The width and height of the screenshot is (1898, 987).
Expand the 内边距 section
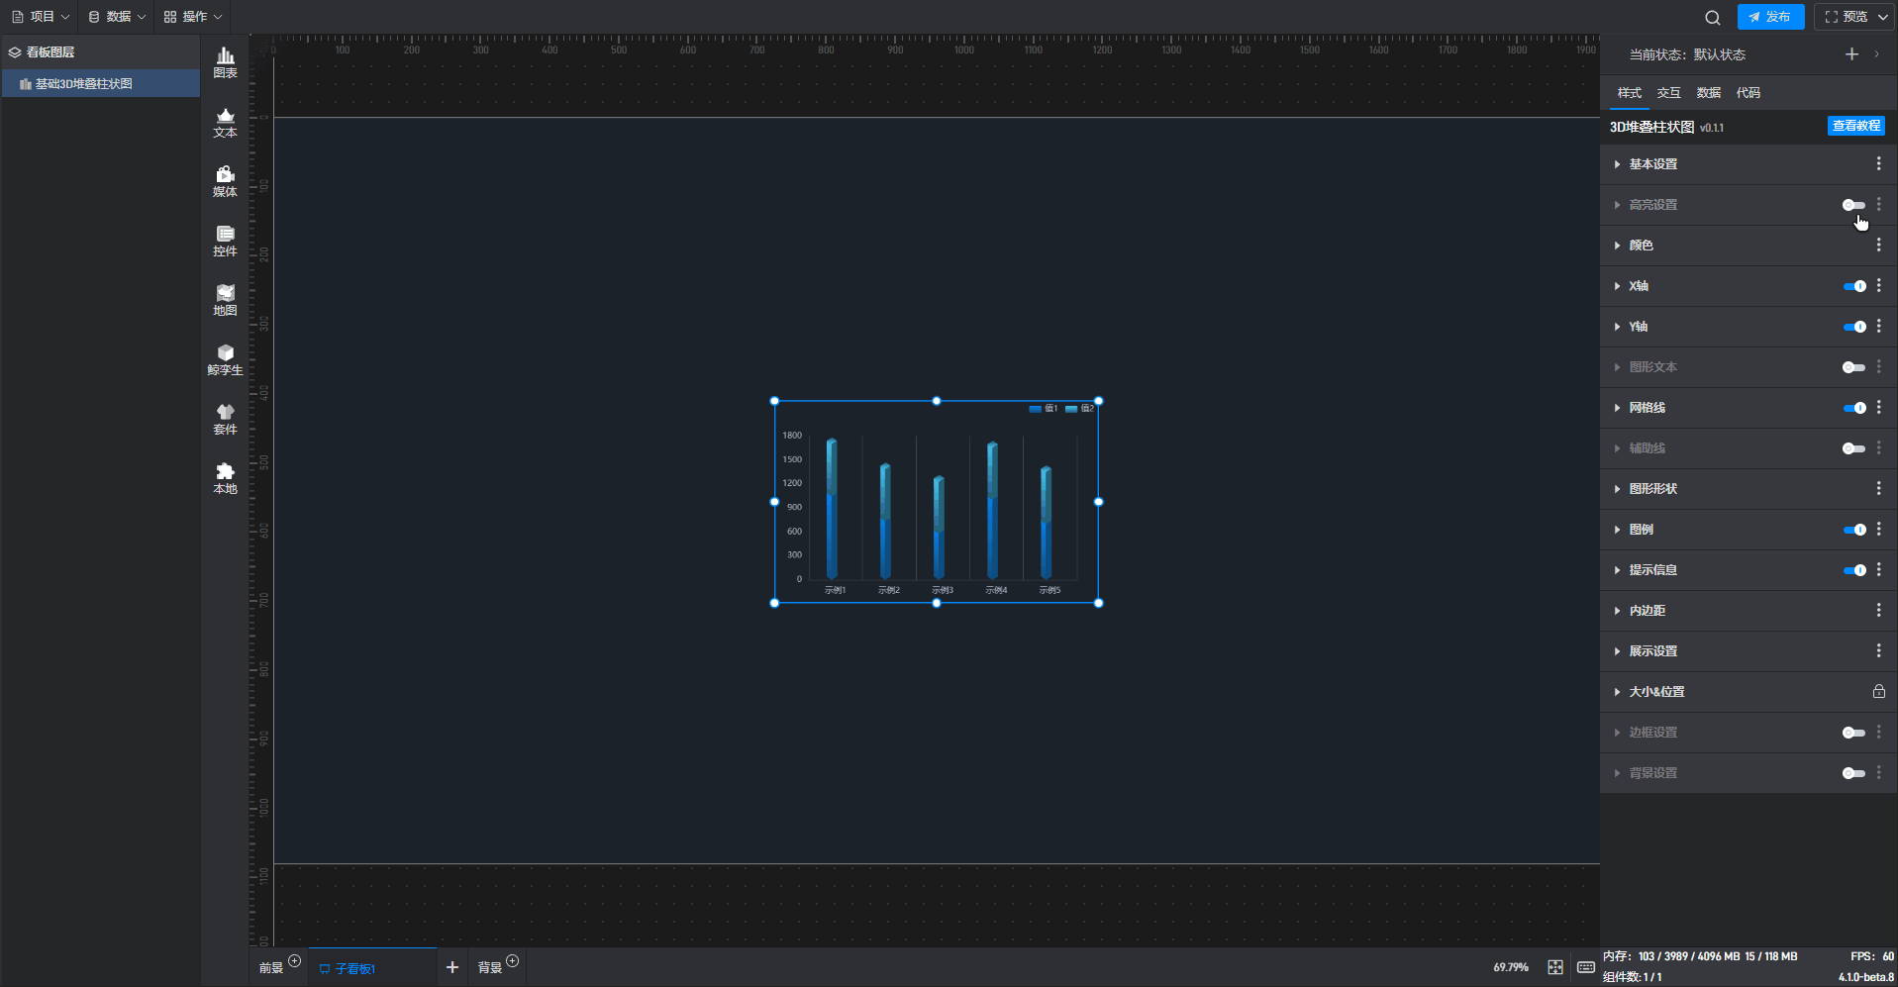pyautogui.click(x=1617, y=611)
